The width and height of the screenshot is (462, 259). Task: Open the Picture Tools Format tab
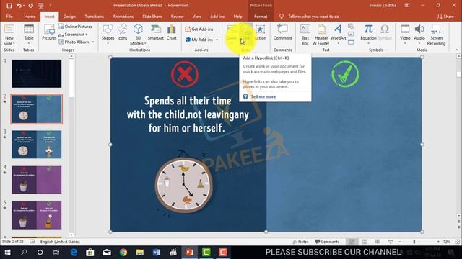[261, 17]
